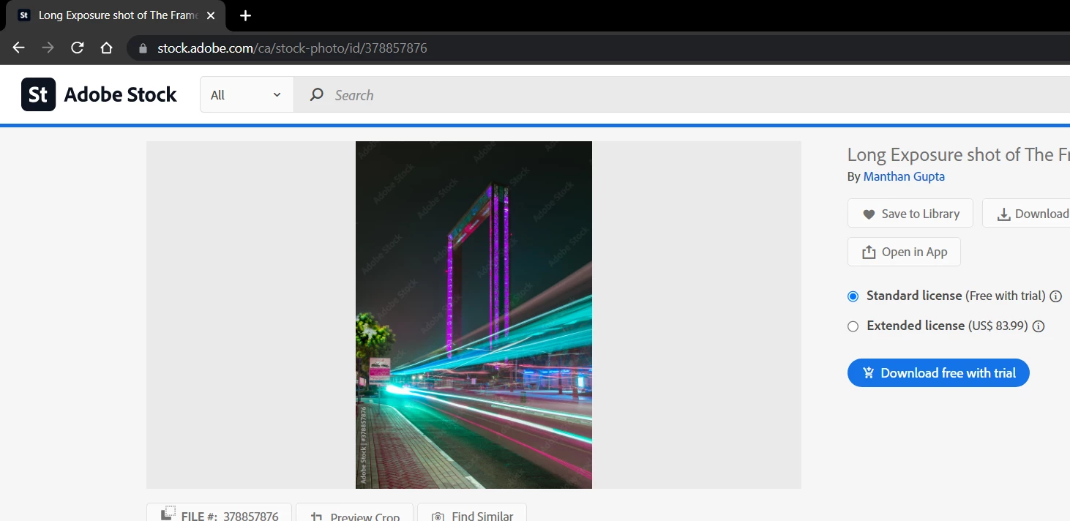Click the browser address bar URL
The image size is (1070, 521).
[292, 48]
